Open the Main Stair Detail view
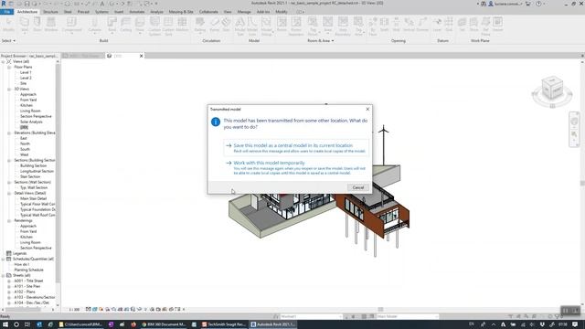Viewport: 585px width, 329px height. tap(33, 198)
